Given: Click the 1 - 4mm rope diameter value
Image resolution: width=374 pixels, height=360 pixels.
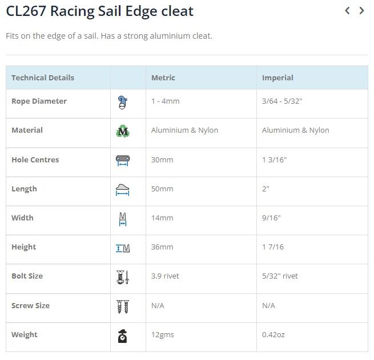Looking at the screenshot, I should (165, 101).
